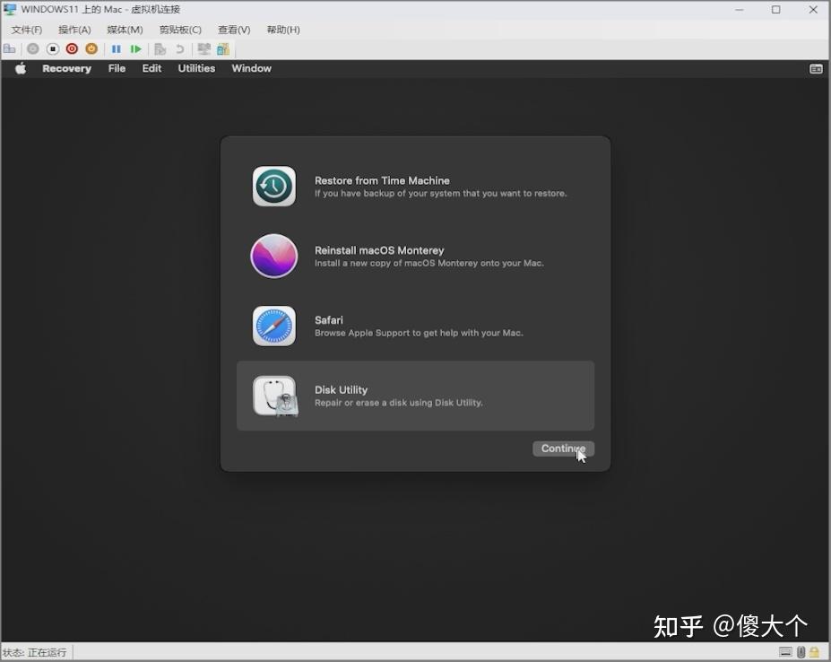The image size is (831, 662).
Task: Open the 剪贴板(C) menu
Action: point(181,30)
